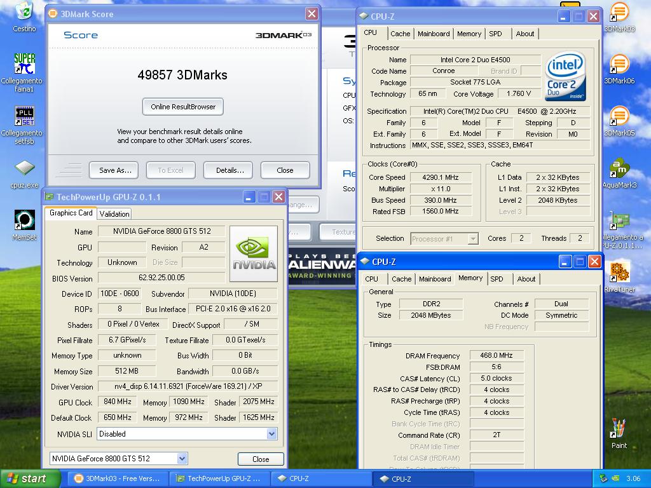Open Memory tab in upper CPU-Z
651x488 pixels.
tap(469, 34)
